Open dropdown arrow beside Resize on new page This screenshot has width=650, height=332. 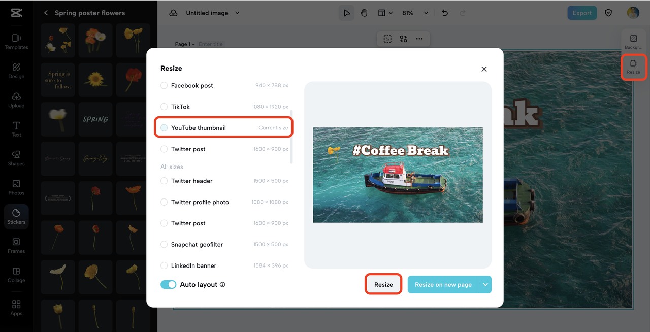click(x=485, y=285)
